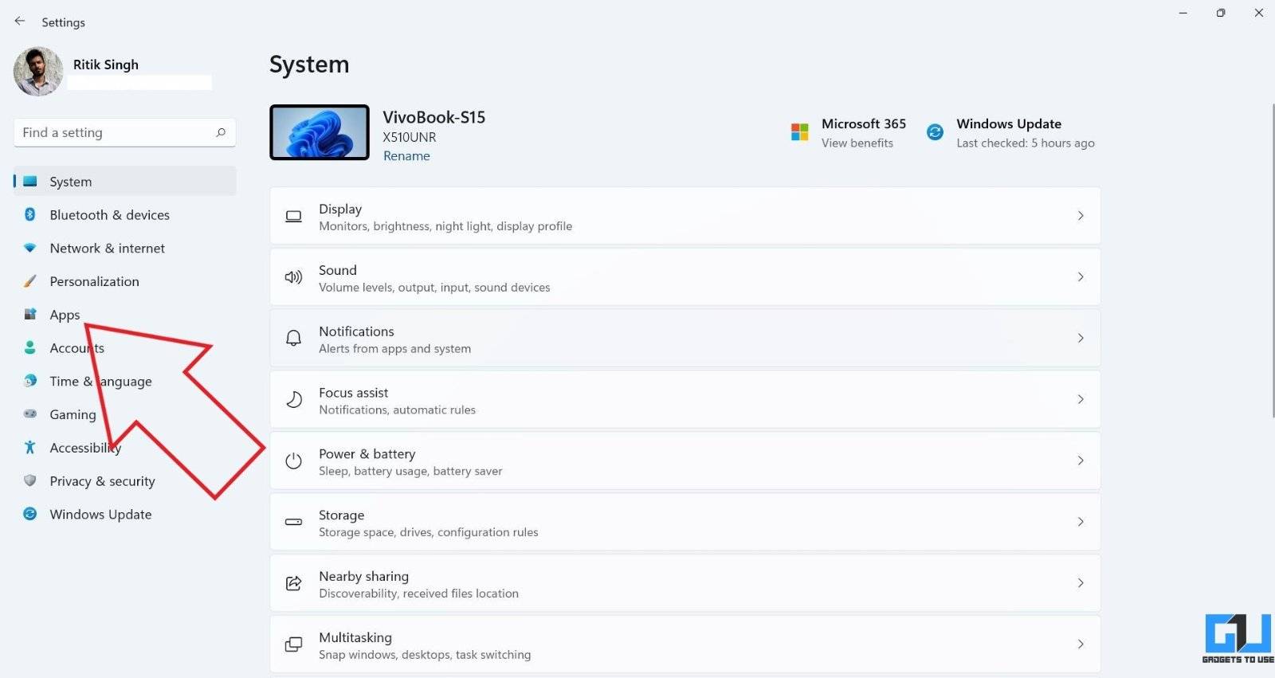This screenshot has height=678, width=1275.
Task: Expand Storage row chevron
Action: point(1081,522)
